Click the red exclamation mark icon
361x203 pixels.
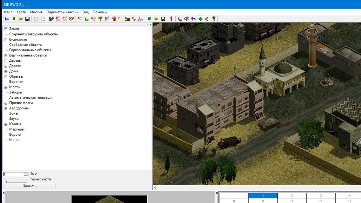pos(171,19)
